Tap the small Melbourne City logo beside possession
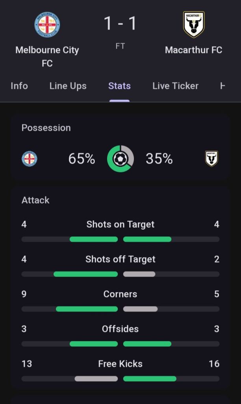Viewport: 241px width, 404px height. point(30,159)
